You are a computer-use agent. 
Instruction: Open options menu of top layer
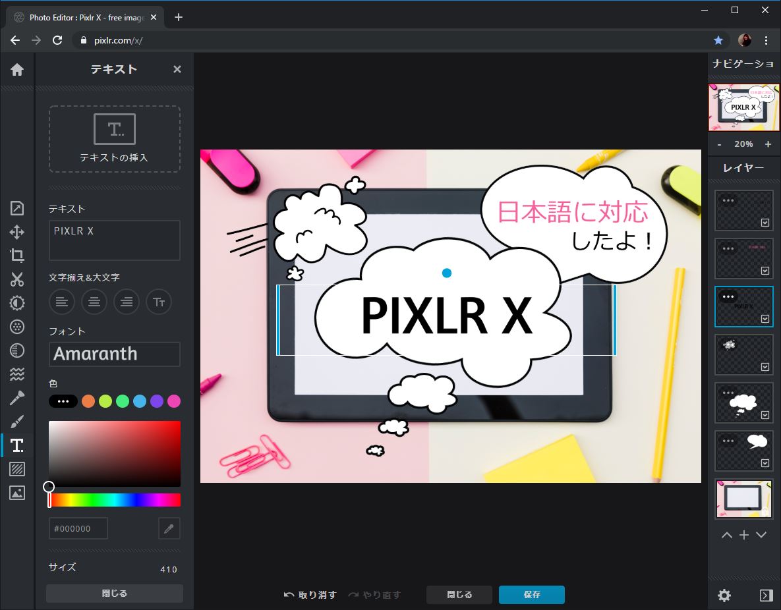click(x=728, y=200)
